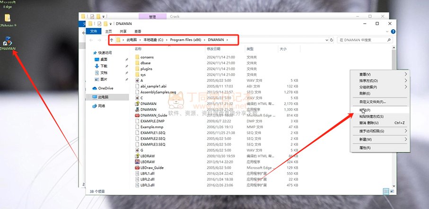Expand the 排序方式(O) submenu
The image size is (429, 209).
point(406,81)
